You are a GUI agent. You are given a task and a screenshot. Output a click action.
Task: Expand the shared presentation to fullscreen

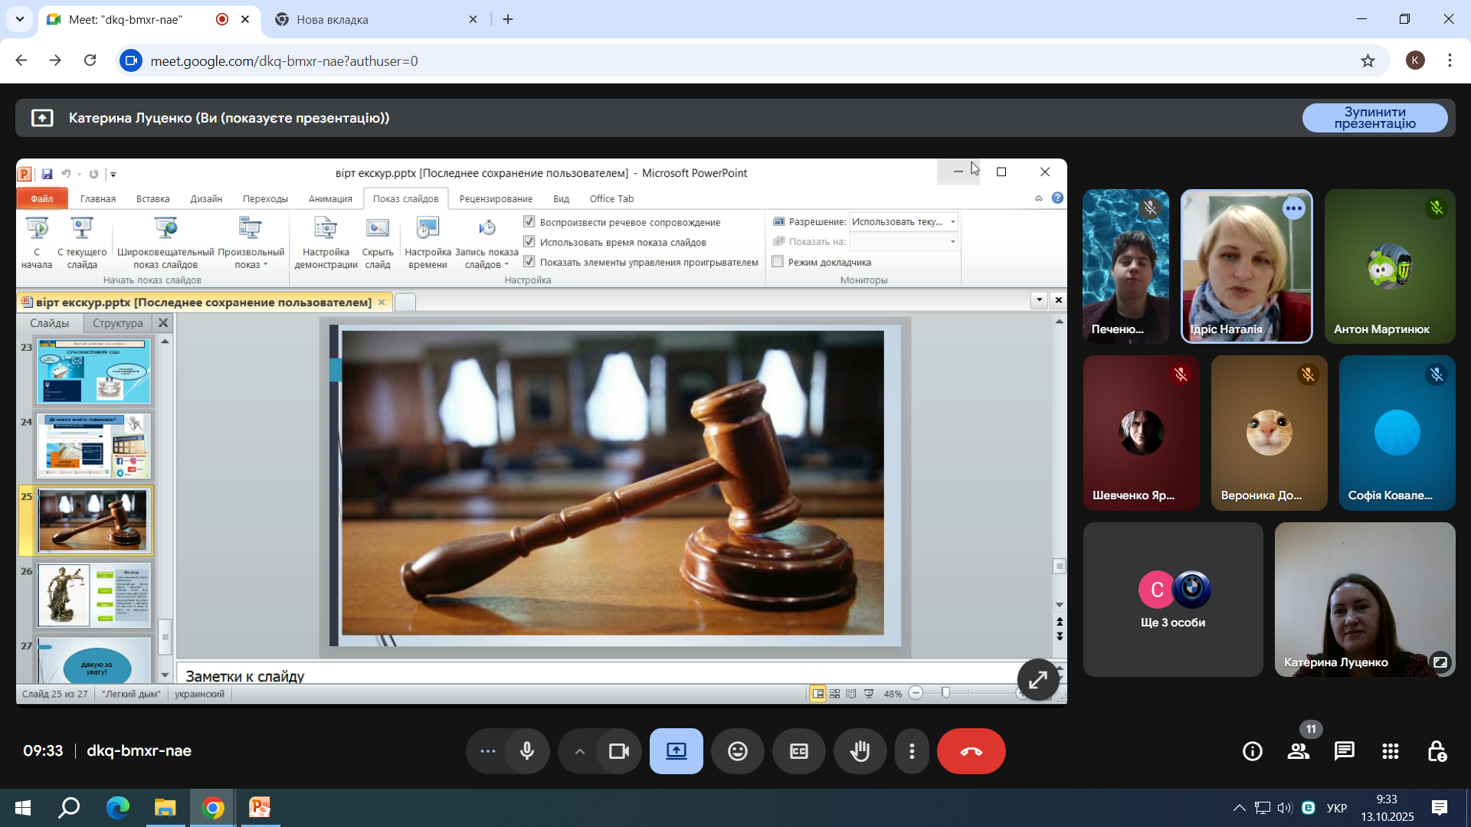(1037, 679)
